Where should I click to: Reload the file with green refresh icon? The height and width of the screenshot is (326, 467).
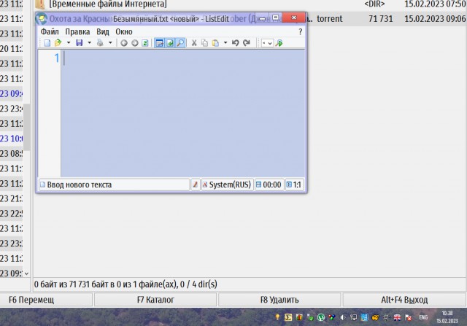click(145, 43)
